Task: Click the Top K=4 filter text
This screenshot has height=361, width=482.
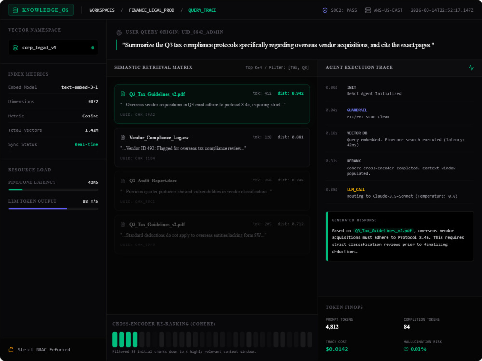Action: point(277,67)
